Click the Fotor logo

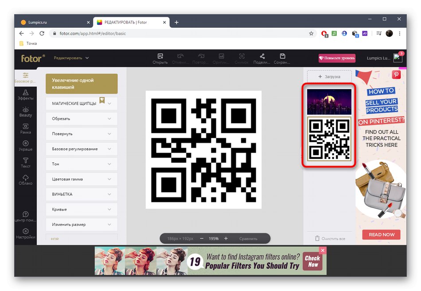33,58
